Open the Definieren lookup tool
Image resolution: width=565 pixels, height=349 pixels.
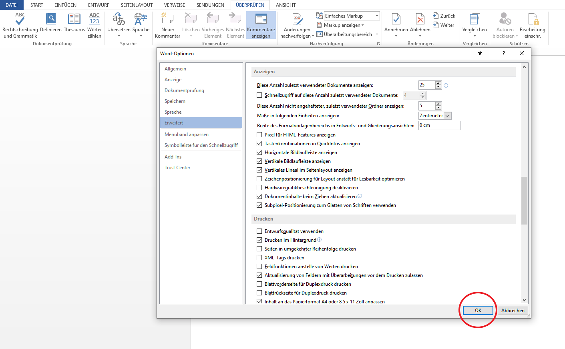[51, 23]
